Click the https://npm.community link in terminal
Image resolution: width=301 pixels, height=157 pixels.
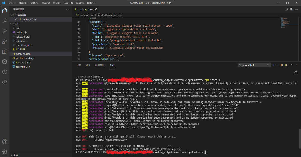[x=111, y=140]
